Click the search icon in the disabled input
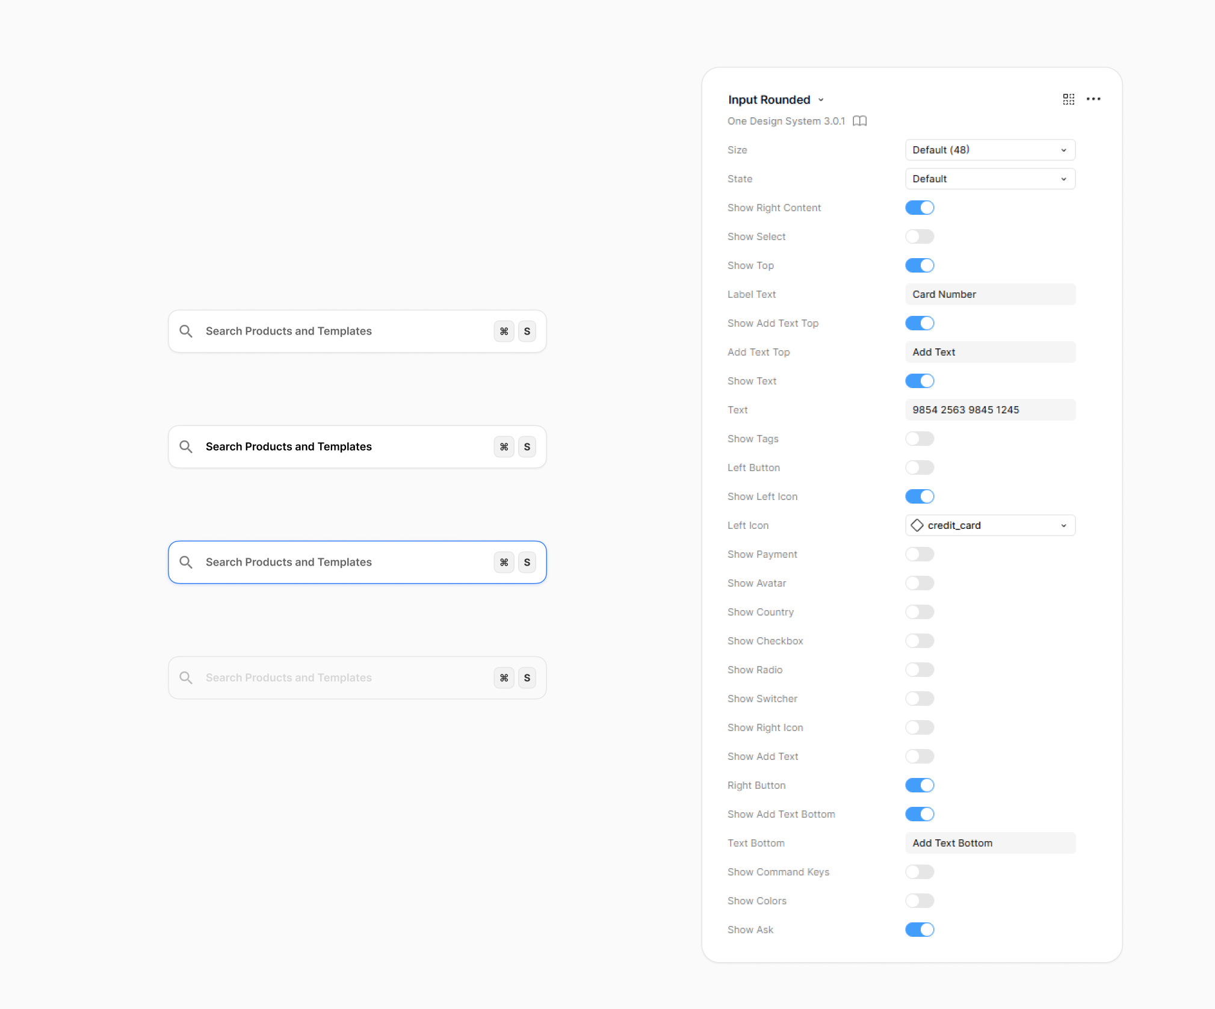The image size is (1215, 1009). [186, 678]
